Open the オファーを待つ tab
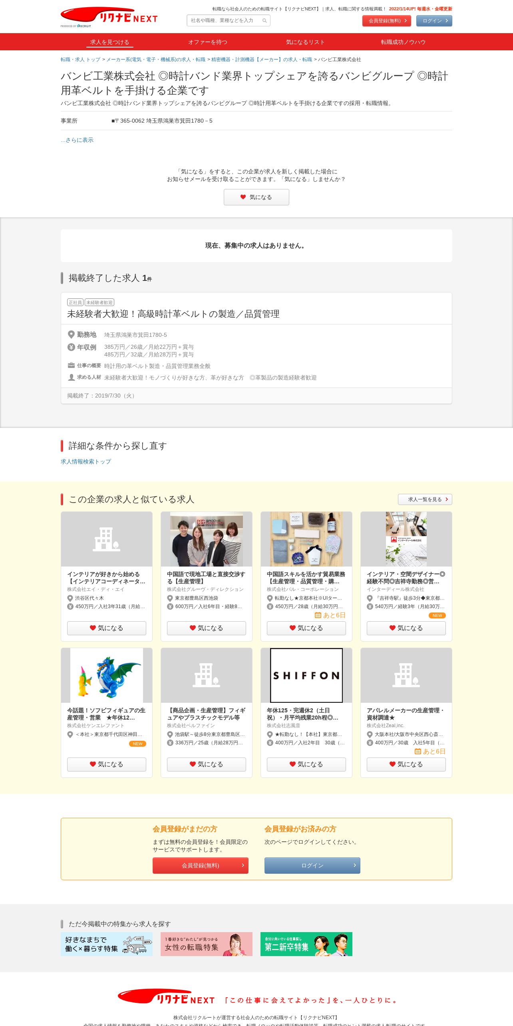The height and width of the screenshot is (1026, 513). [x=208, y=42]
